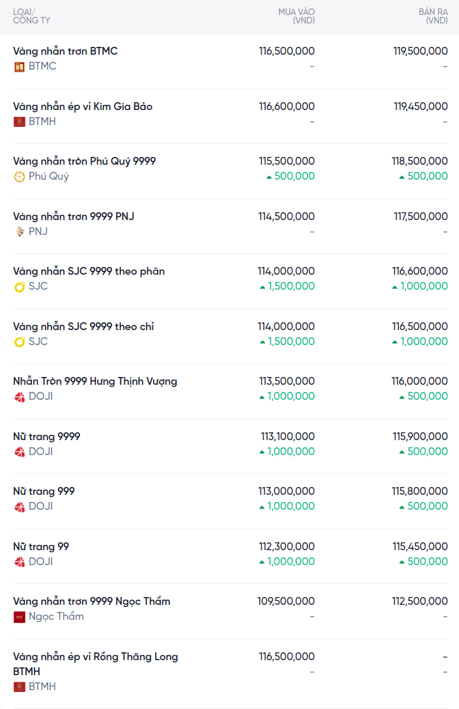Click the SJC ring icon under theo chỉ

pos(19,342)
